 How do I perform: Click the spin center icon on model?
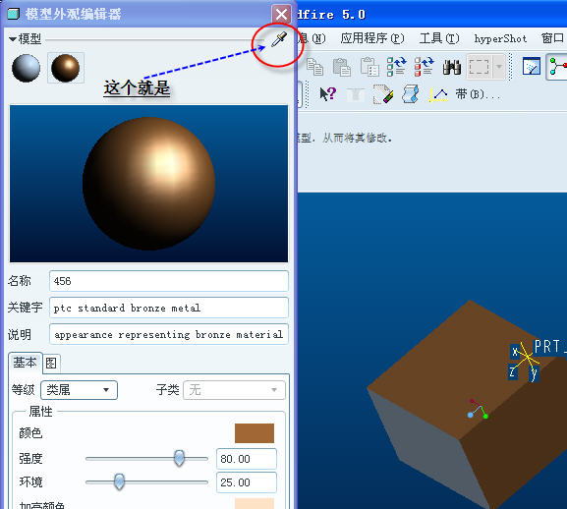[478, 409]
